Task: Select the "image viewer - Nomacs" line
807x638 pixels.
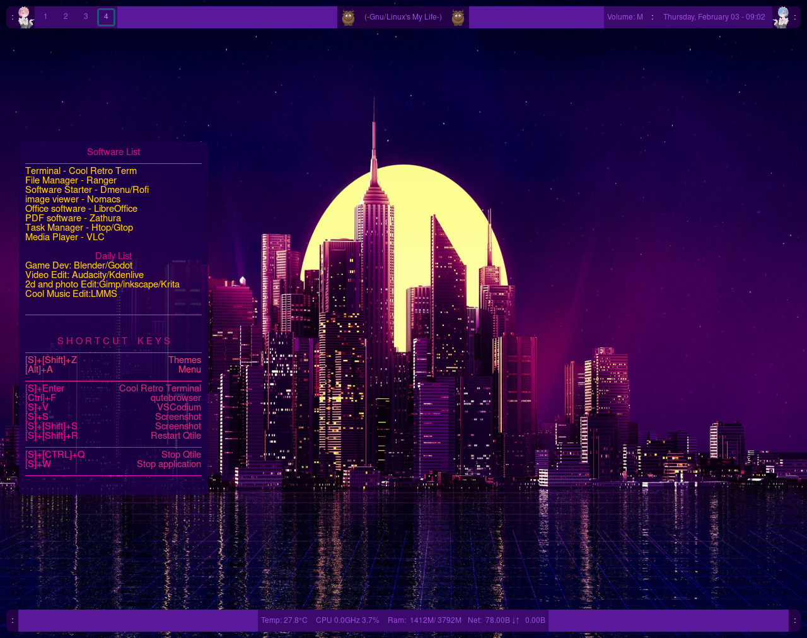Action: pyautogui.click(x=73, y=199)
